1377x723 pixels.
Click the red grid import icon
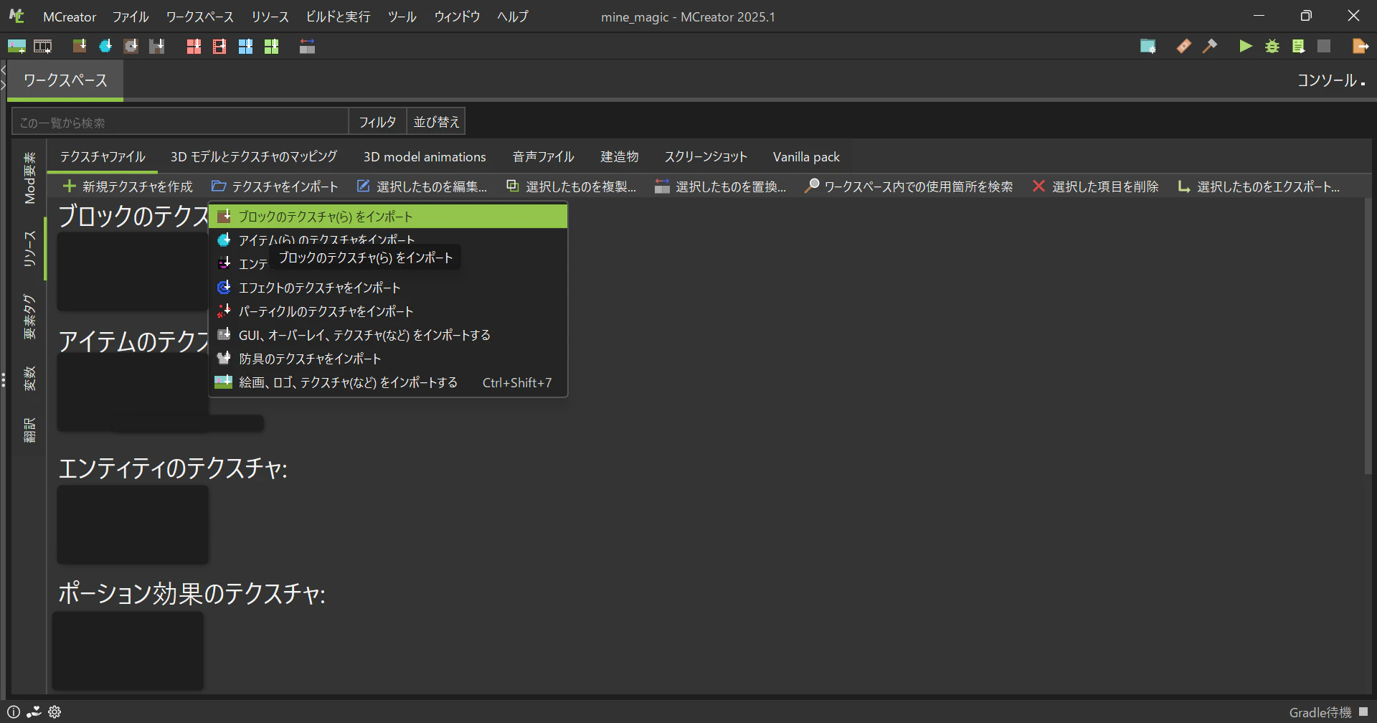194,47
